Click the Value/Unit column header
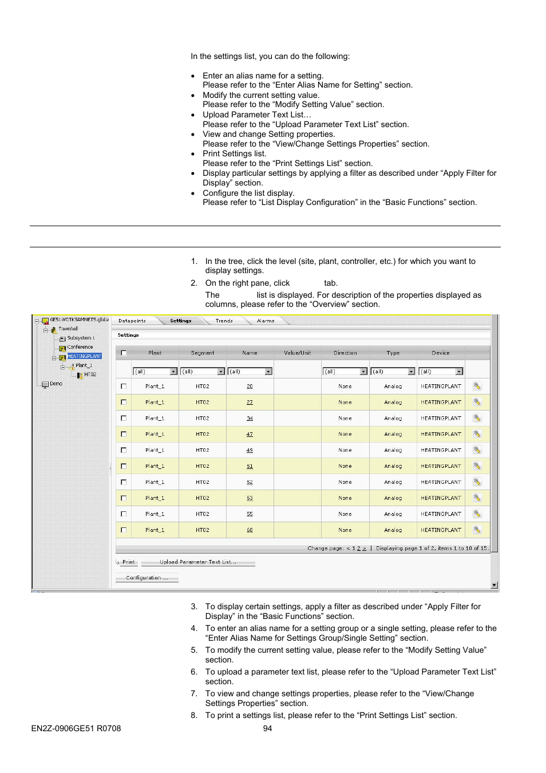The height and width of the screenshot is (773, 546). pos(298,353)
